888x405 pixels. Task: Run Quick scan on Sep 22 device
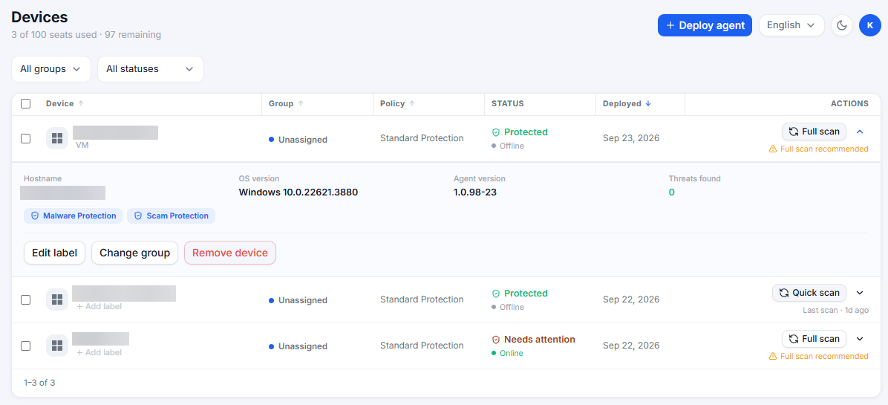coord(809,292)
